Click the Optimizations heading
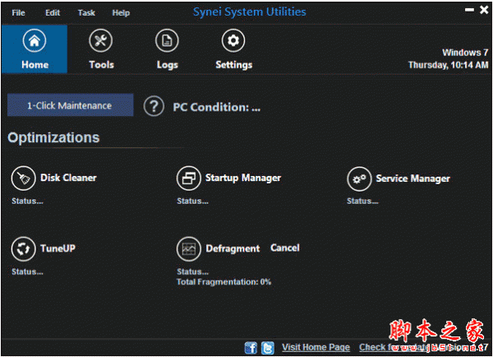493x357 pixels. point(53,137)
